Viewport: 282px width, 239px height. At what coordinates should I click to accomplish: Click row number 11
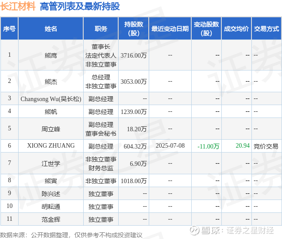(x=9, y=219)
